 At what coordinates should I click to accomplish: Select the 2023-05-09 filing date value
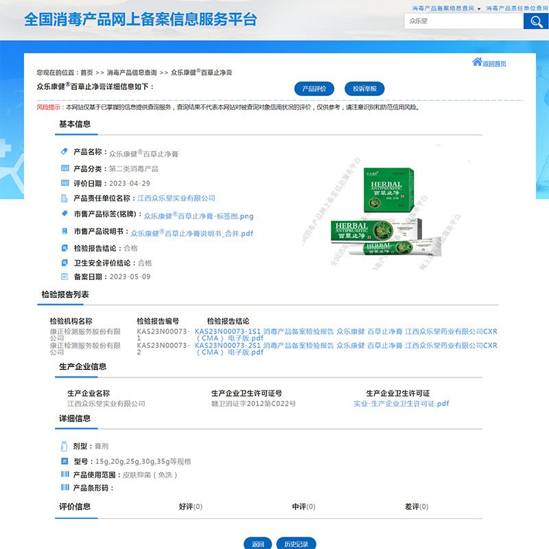(x=130, y=277)
